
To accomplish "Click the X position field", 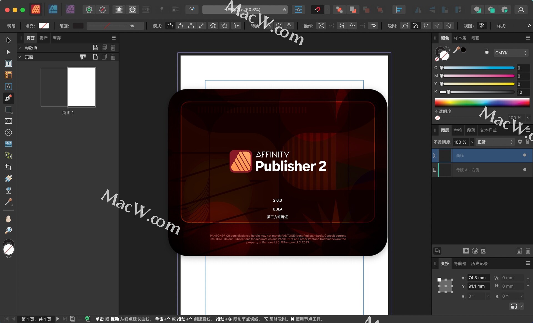I will point(479,278).
